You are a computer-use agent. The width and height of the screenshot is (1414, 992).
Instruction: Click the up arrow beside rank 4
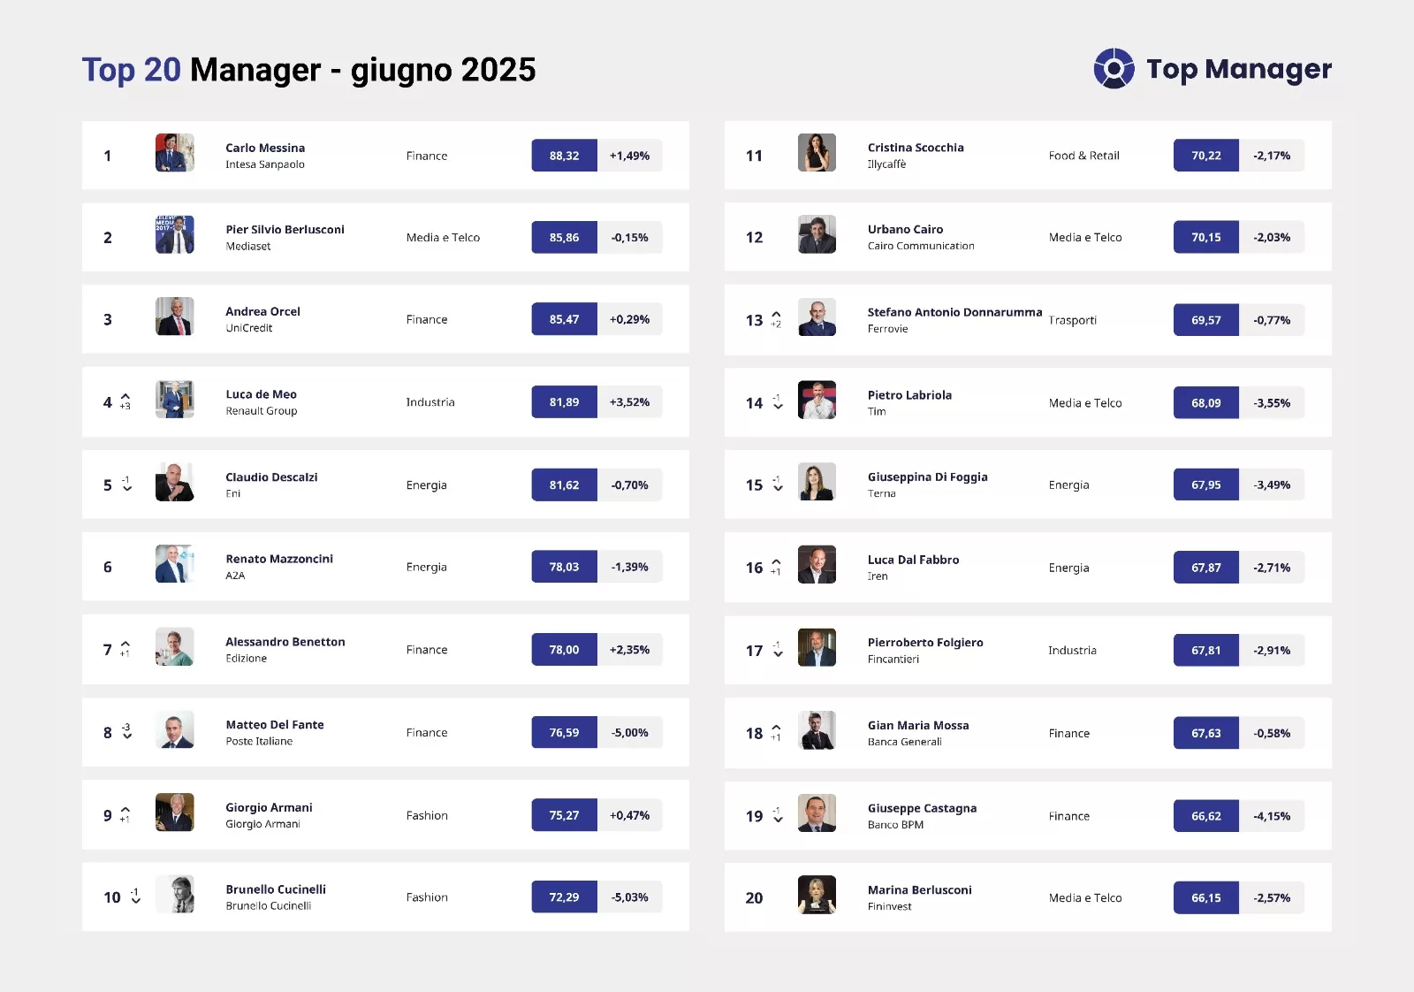125,397
